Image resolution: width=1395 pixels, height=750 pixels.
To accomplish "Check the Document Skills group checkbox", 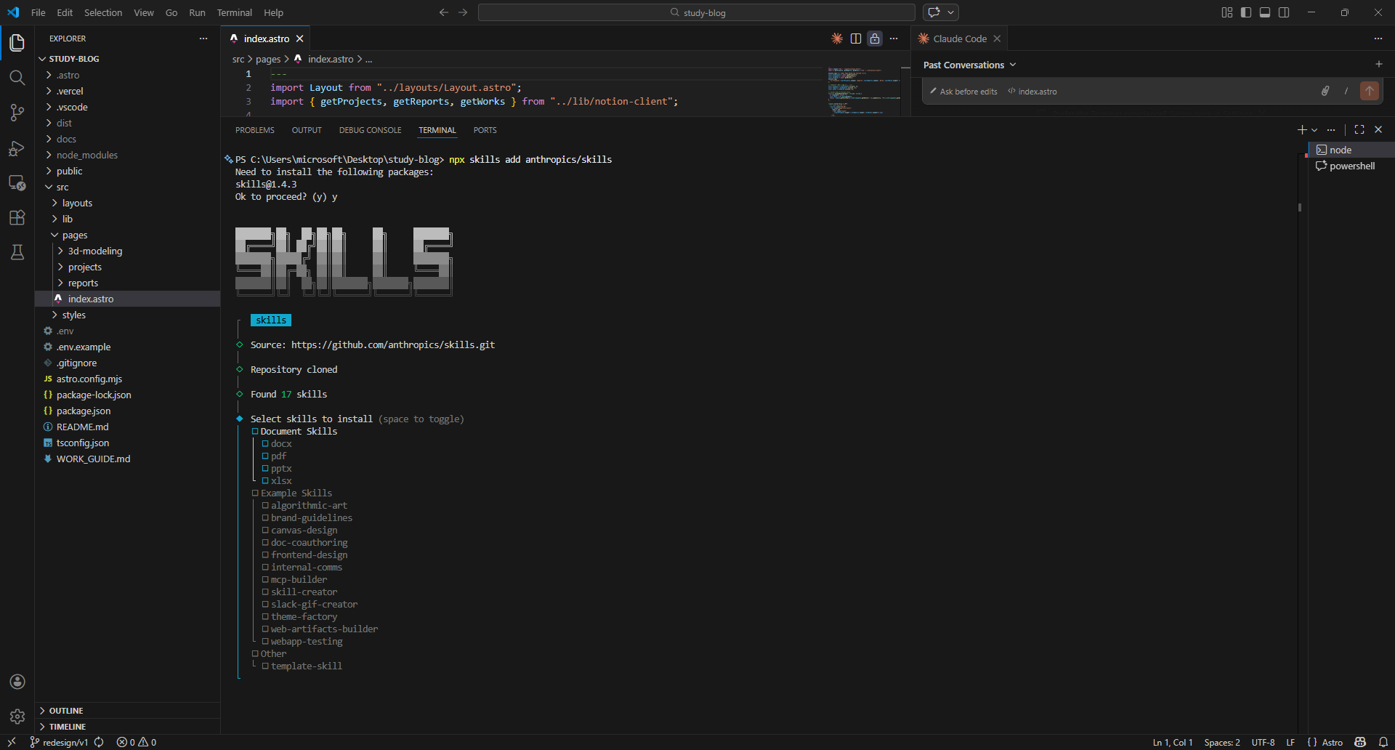I will pyautogui.click(x=255, y=432).
